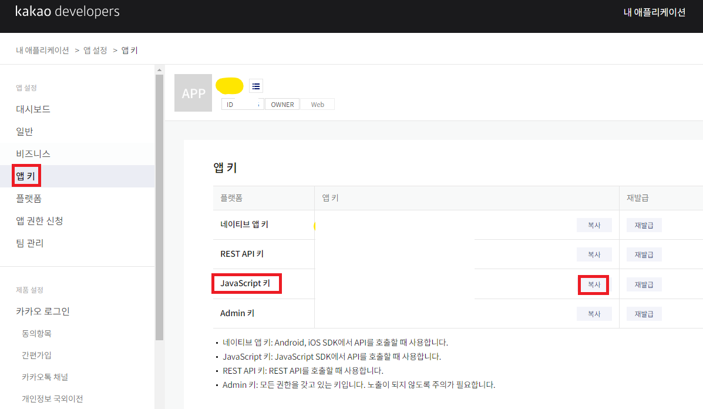Reissue the Admin 키
The width and height of the screenshot is (703, 409).
click(644, 314)
